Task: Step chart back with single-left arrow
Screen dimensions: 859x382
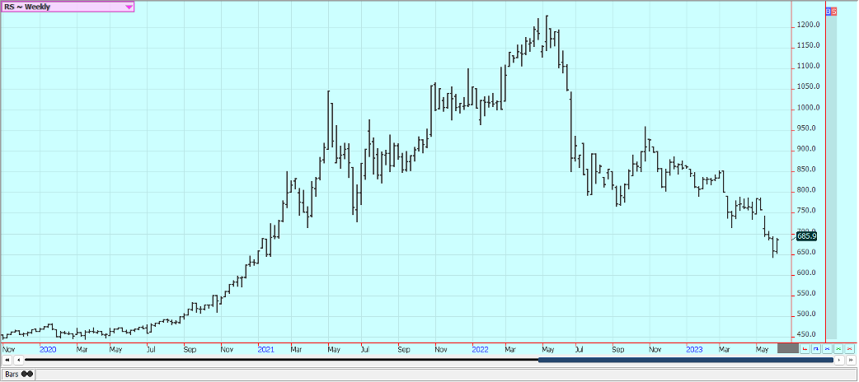Action: point(18,360)
